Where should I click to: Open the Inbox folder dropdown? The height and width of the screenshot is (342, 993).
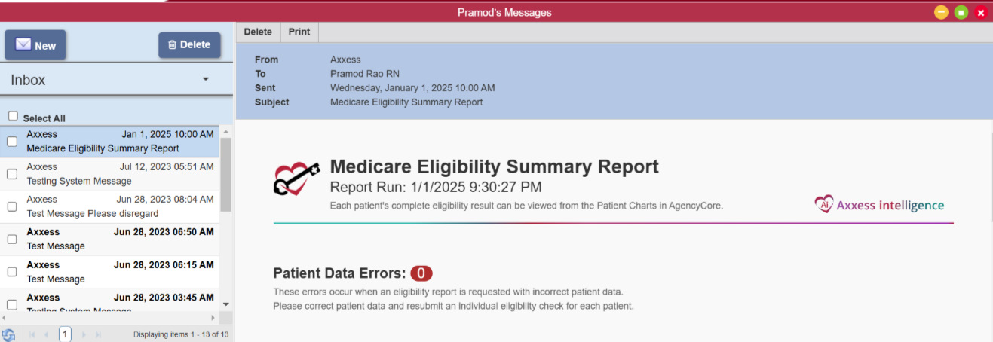pos(205,79)
